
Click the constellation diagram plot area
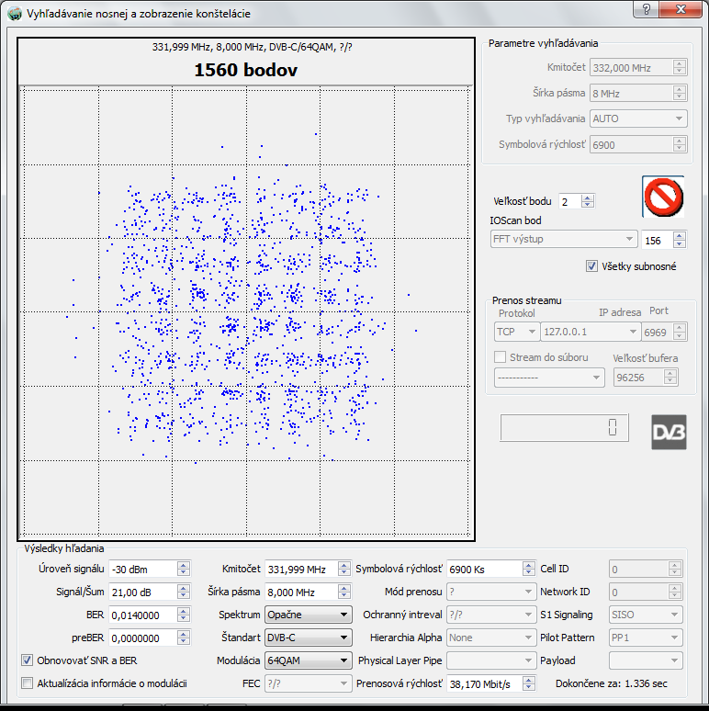click(x=246, y=312)
